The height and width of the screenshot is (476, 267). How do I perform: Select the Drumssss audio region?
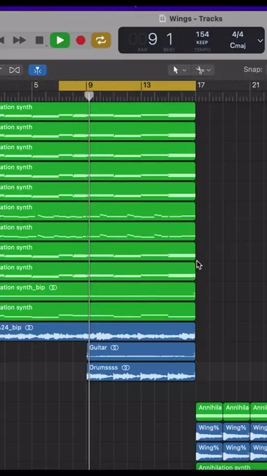[x=141, y=371]
